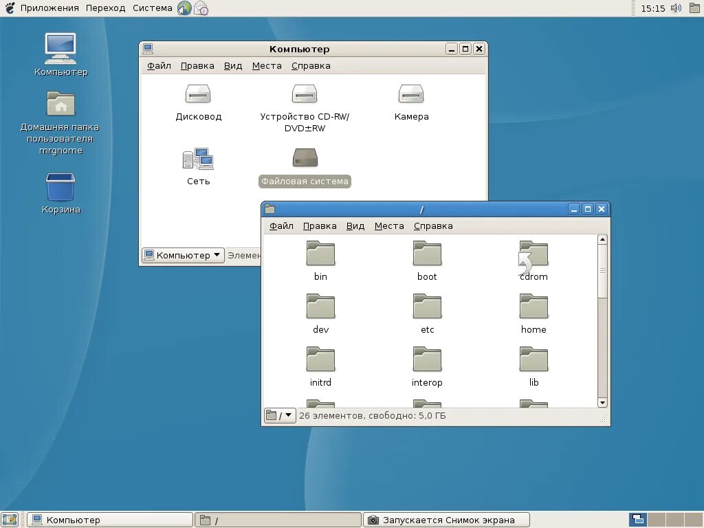Open the Дисковод drive icon
This screenshot has height=528, width=704.
click(198, 94)
